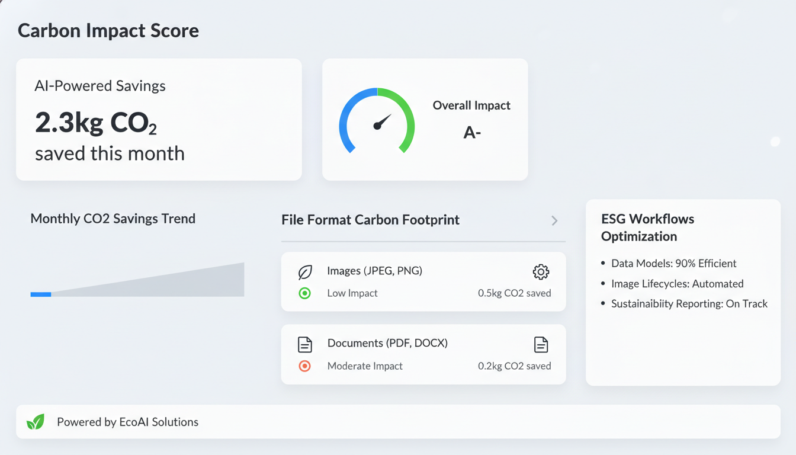
Task: Toggle the green Low Impact status indicator
Action: (x=304, y=293)
